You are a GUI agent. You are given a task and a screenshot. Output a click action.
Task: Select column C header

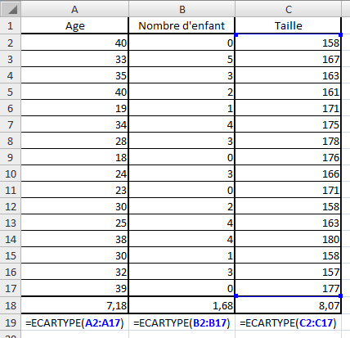(x=289, y=9)
